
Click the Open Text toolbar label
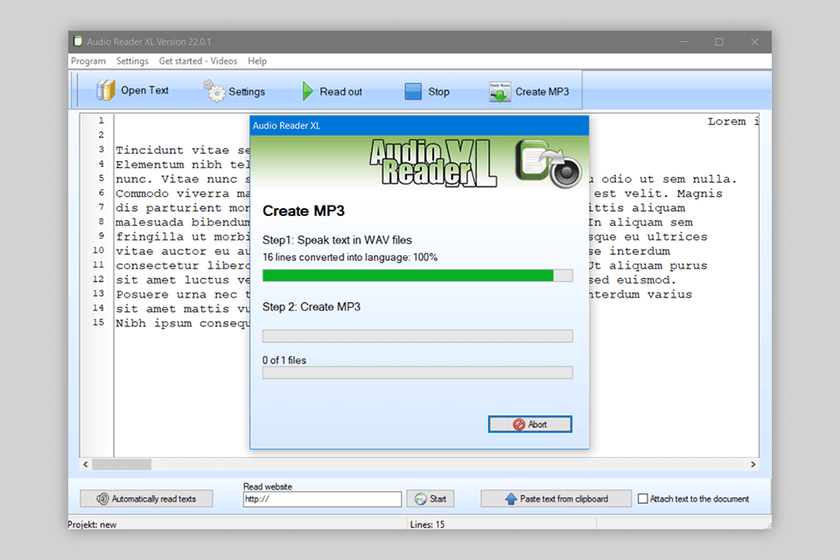pyautogui.click(x=144, y=91)
